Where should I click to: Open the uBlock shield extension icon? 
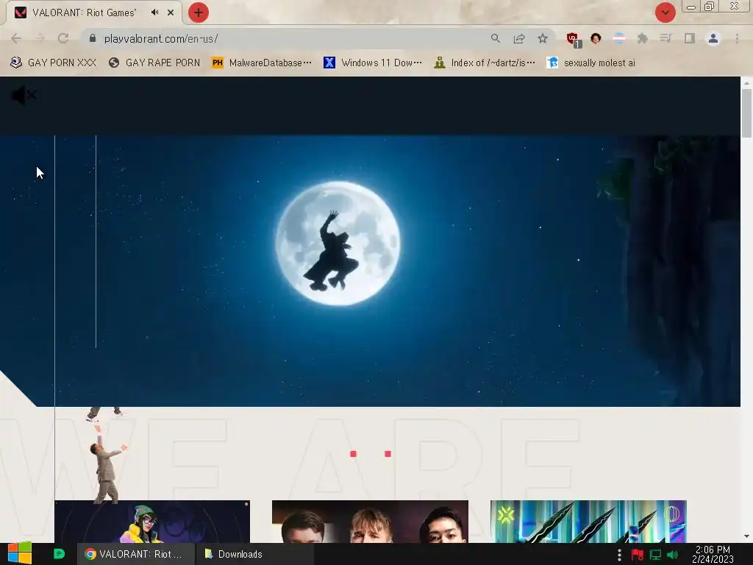click(573, 39)
